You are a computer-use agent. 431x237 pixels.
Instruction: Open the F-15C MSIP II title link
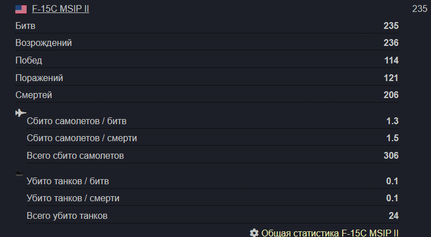(60, 9)
